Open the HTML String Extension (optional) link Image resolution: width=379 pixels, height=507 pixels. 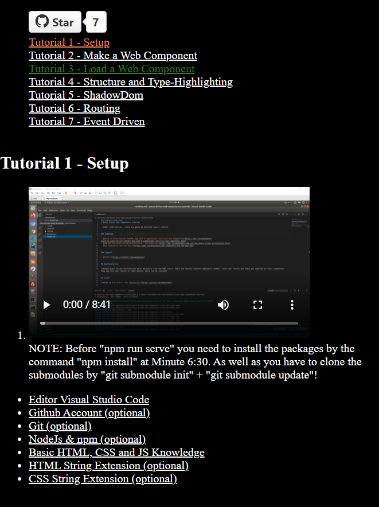tap(109, 466)
